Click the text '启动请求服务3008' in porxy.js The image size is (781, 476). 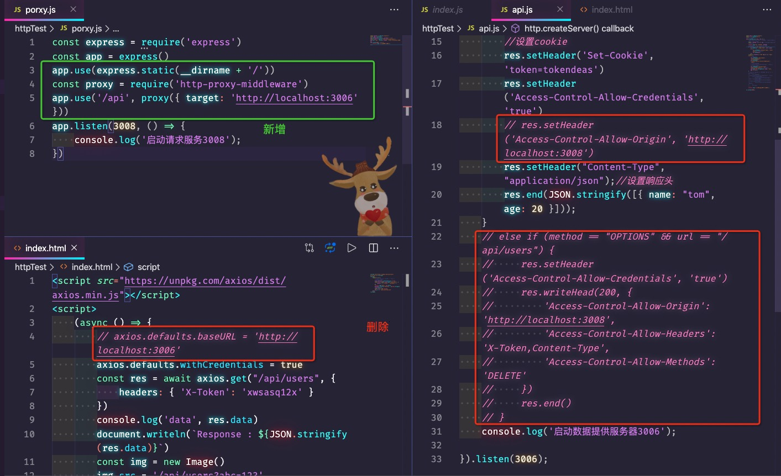click(186, 140)
